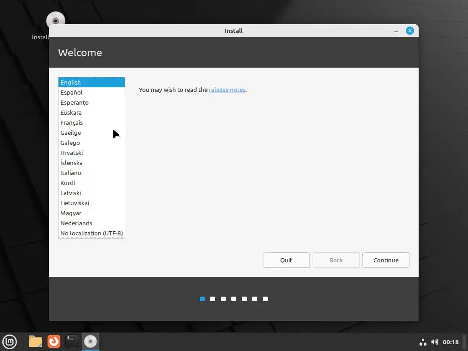Image resolution: width=468 pixels, height=351 pixels.
Task: Select Italiano in the language list
Action: pos(91,173)
